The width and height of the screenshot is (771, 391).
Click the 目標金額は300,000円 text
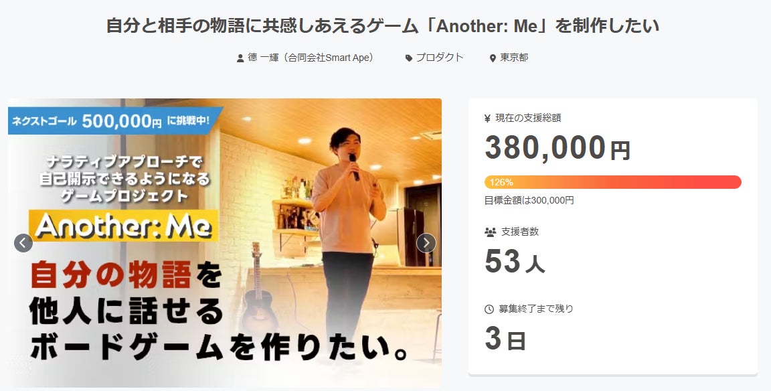[529, 200]
